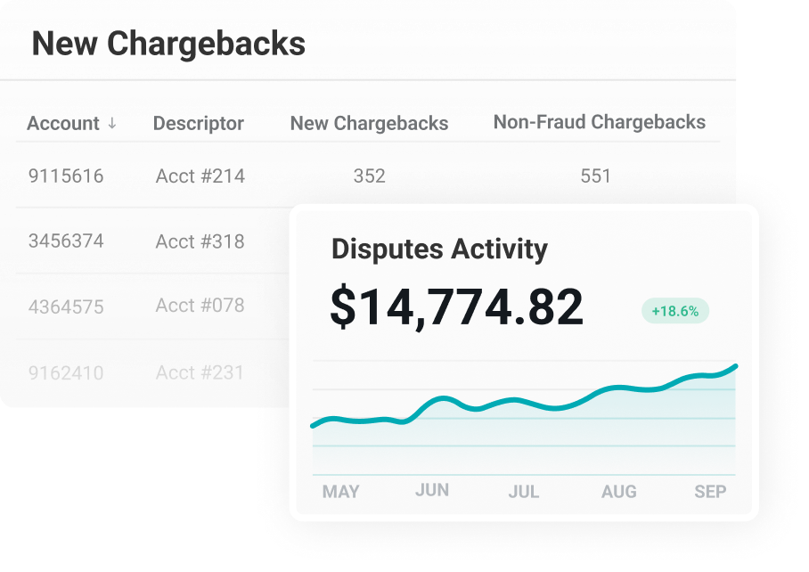The image size is (809, 572).
Task: Click the Descriptor column header
Action: pos(198,124)
